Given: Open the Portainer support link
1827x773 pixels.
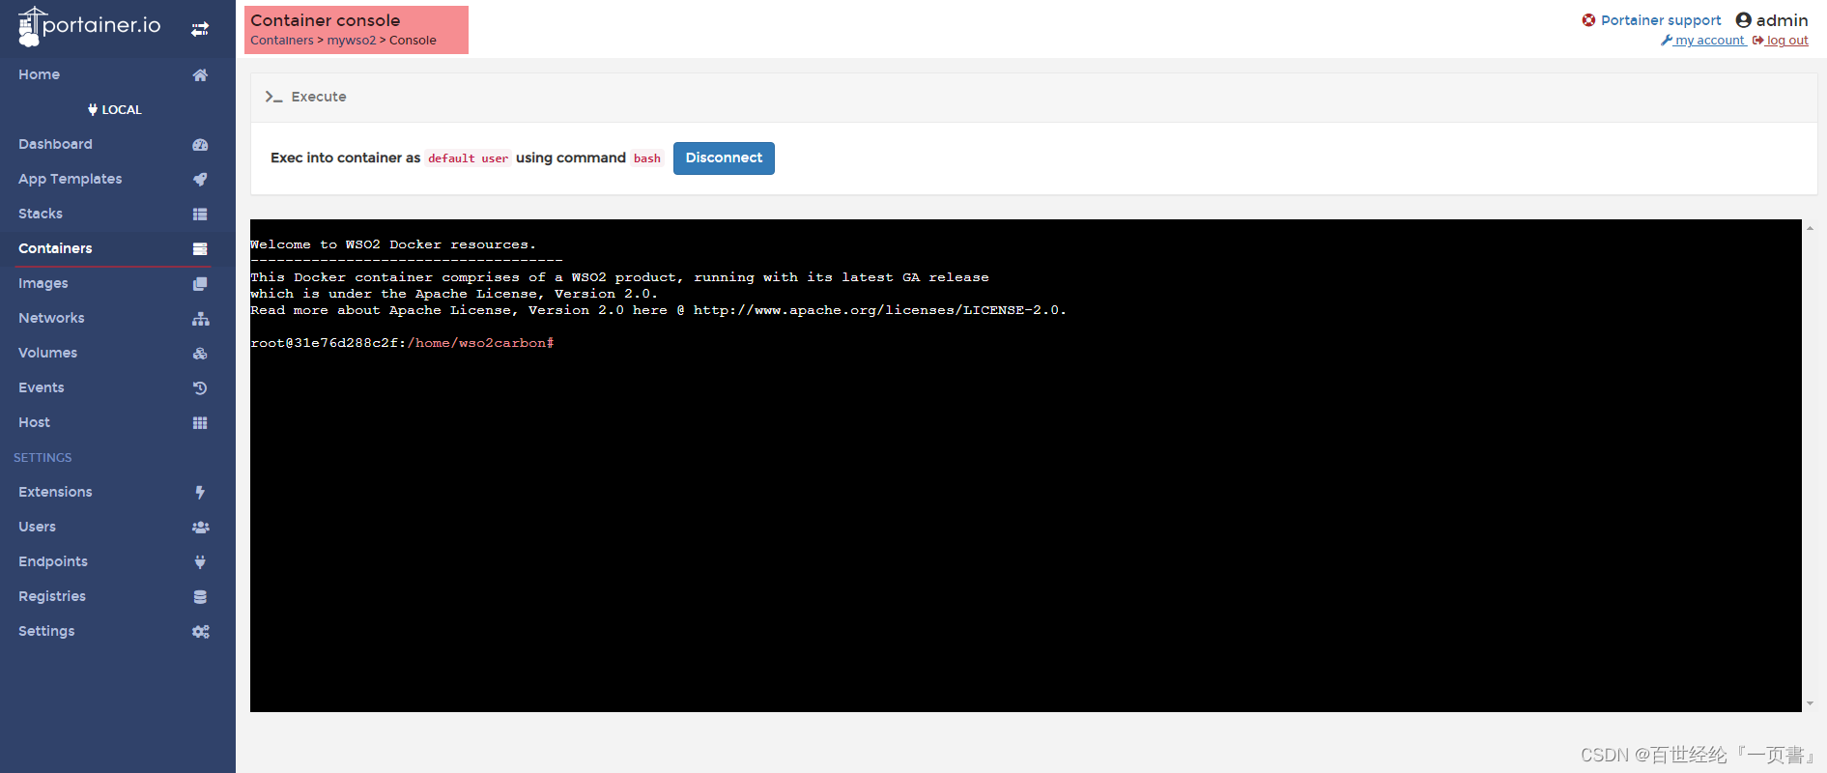Looking at the screenshot, I should (1661, 20).
